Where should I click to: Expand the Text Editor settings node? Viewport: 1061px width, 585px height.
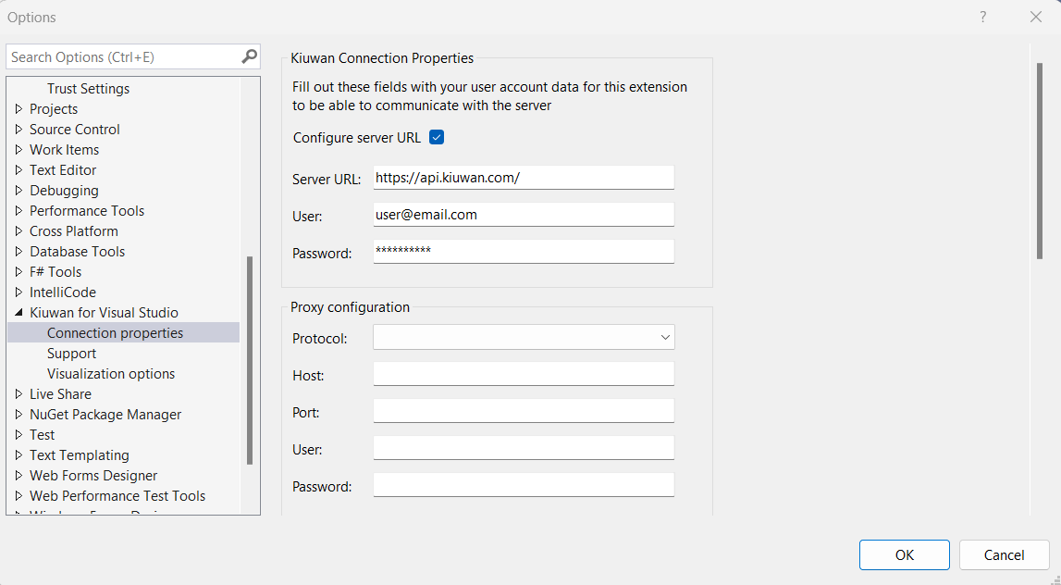click(x=19, y=169)
